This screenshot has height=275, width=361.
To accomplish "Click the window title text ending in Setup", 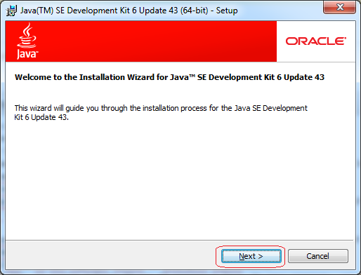I will [129, 11].
